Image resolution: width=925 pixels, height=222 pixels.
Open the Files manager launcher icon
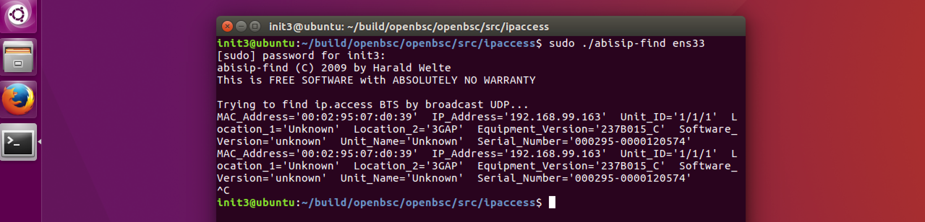coord(18,57)
